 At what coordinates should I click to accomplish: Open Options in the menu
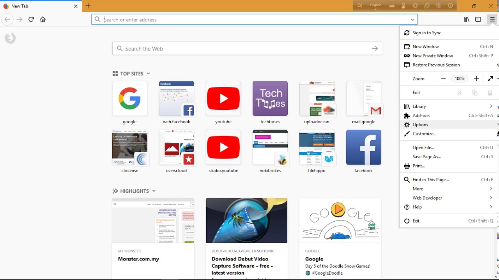[449, 124]
